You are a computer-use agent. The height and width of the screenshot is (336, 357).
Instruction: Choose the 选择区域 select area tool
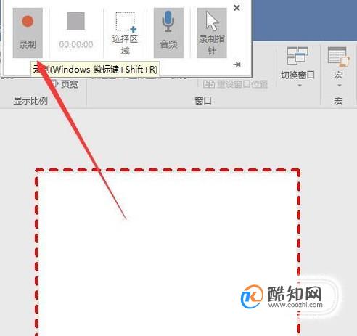[125, 33]
